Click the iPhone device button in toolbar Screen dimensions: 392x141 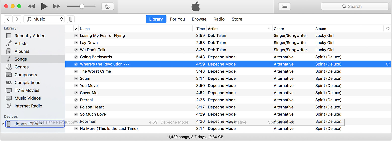click(x=71, y=19)
